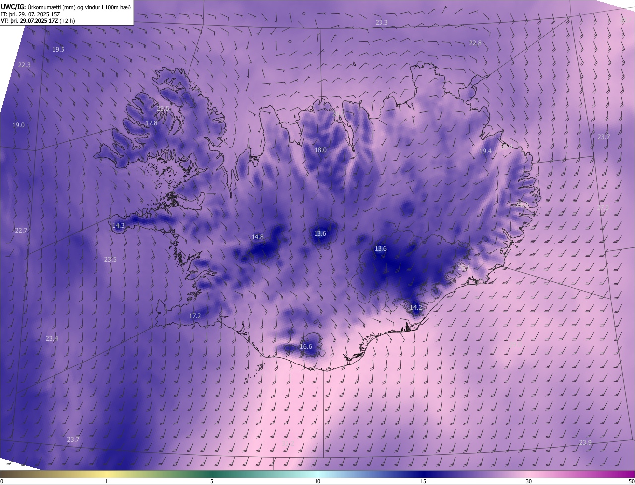Click the color scale tick labeled 50
The height and width of the screenshot is (485, 635).
(x=631, y=481)
